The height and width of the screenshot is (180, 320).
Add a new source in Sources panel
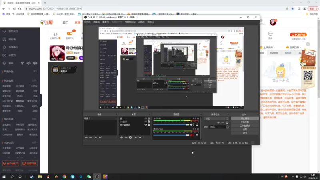click(122, 138)
